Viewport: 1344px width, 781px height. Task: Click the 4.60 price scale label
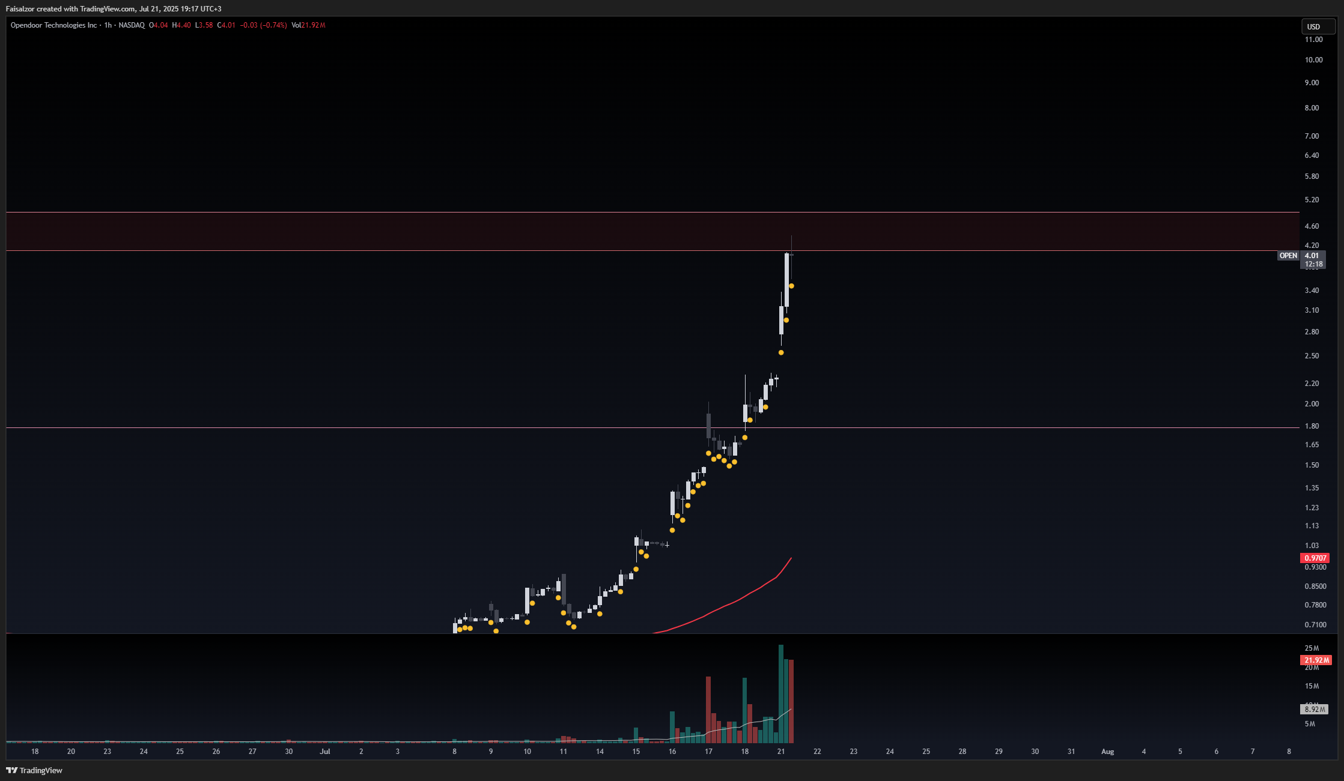[1312, 226]
